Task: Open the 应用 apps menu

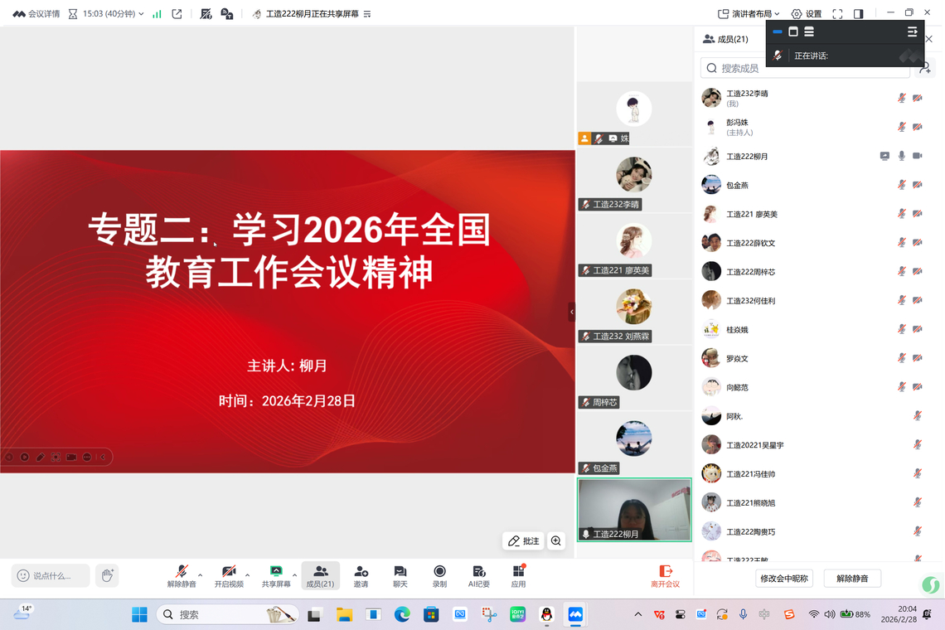Action: (518, 572)
